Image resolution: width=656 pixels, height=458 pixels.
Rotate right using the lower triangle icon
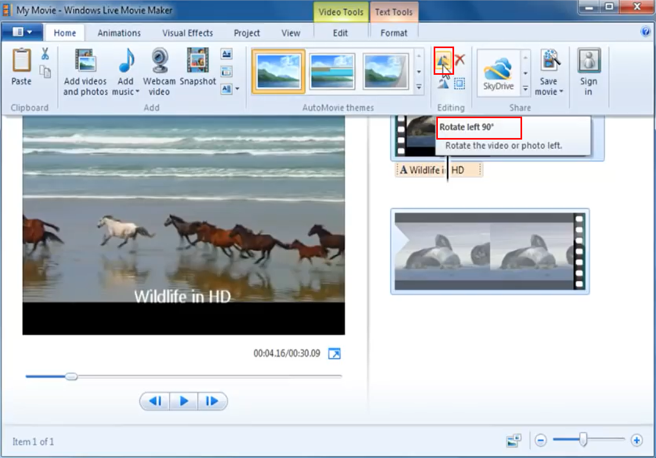(444, 83)
